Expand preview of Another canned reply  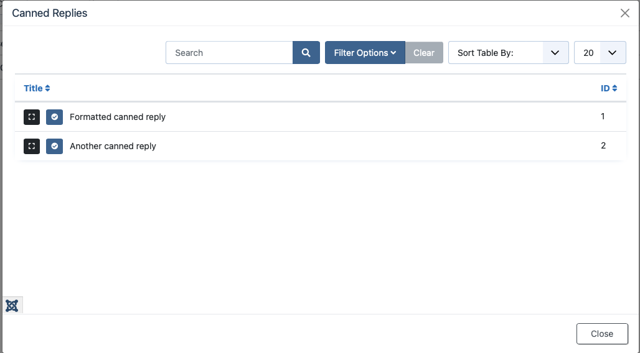coord(32,146)
